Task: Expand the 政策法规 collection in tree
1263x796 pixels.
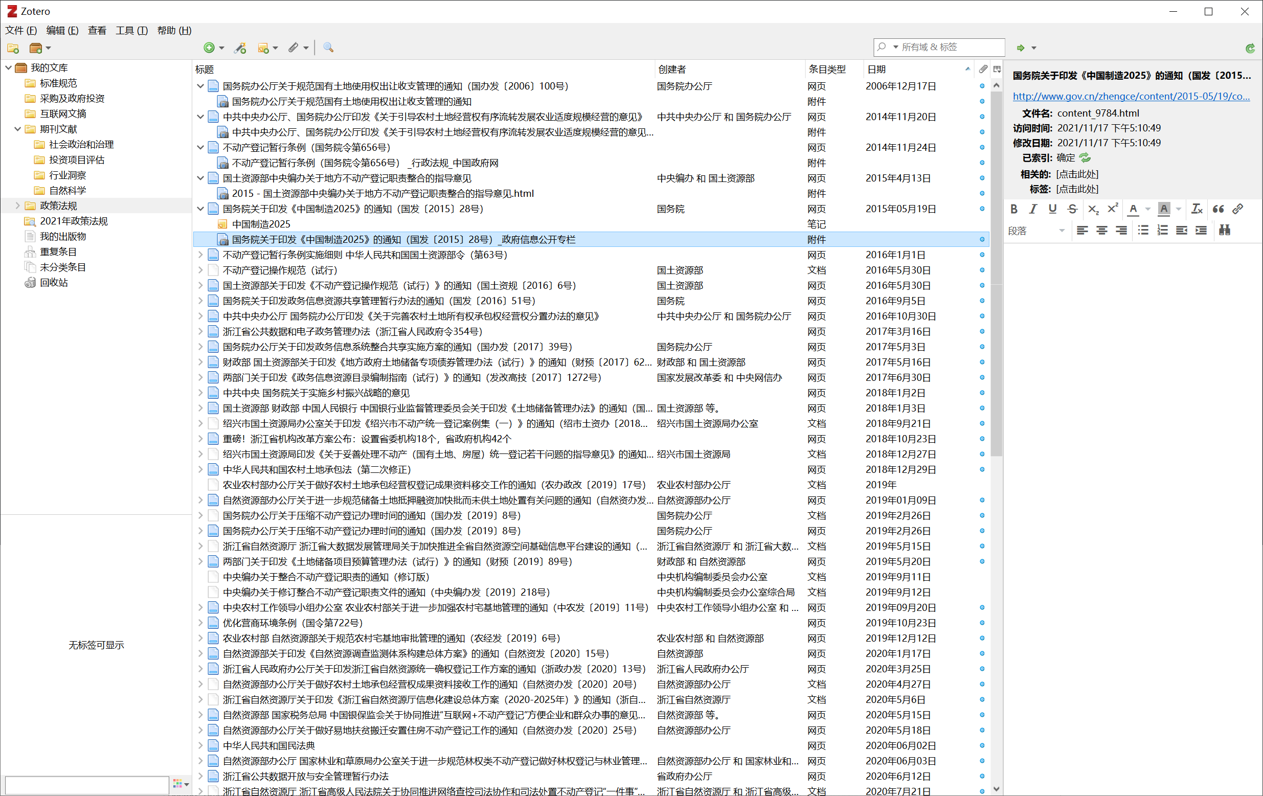Action: (17, 206)
